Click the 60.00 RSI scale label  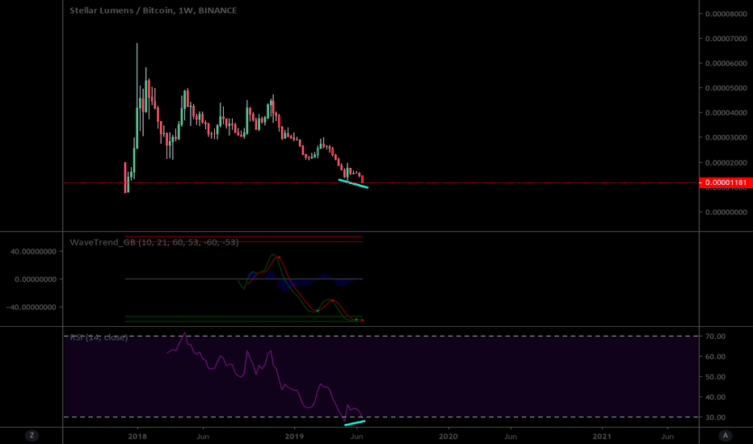tap(715, 357)
